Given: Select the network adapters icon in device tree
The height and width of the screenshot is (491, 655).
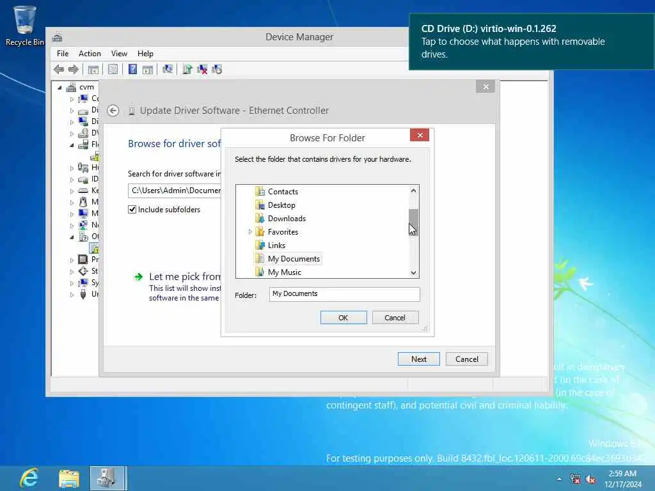Looking at the screenshot, I should coord(83,225).
